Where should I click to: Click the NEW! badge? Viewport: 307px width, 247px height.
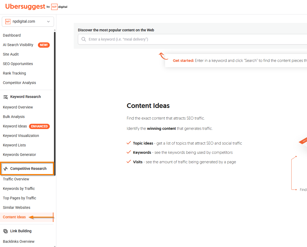(x=44, y=45)
